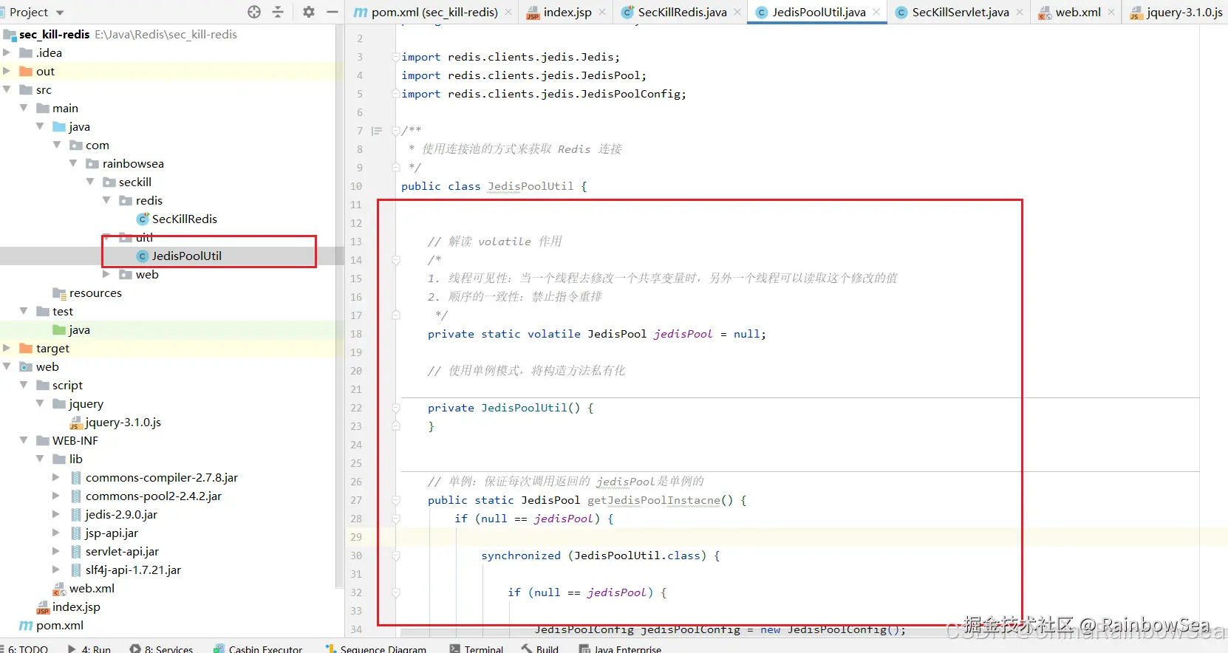Image resolution: width=1228 pixels, height=653 pixels.
Task: Collapse all in the Project panel toolbar
Action: tap(278, 12)
